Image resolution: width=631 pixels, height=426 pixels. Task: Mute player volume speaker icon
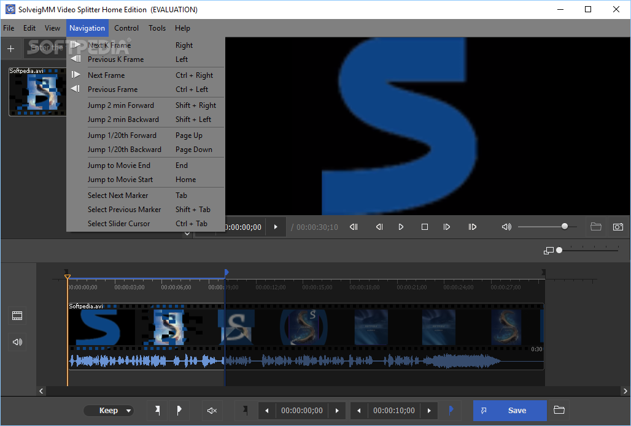506,227
